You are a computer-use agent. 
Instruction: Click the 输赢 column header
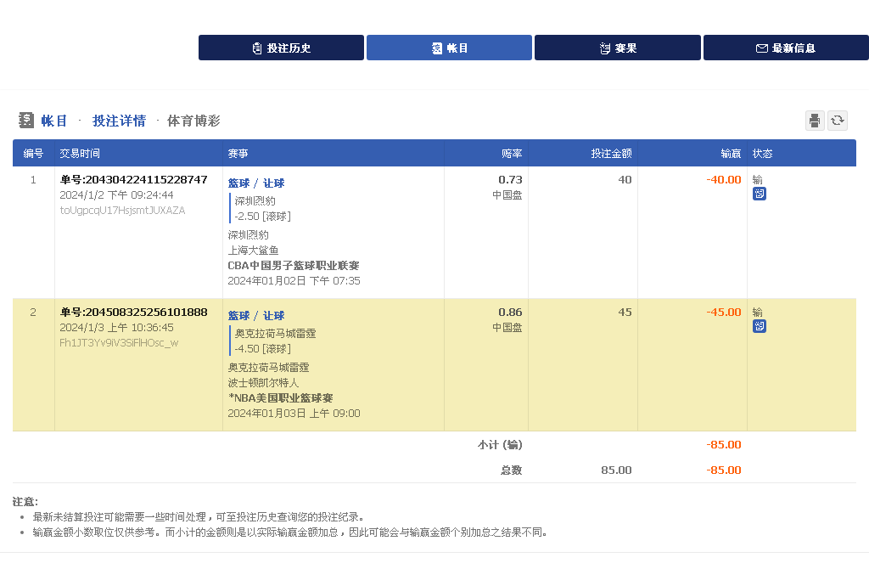coord(731,154)
